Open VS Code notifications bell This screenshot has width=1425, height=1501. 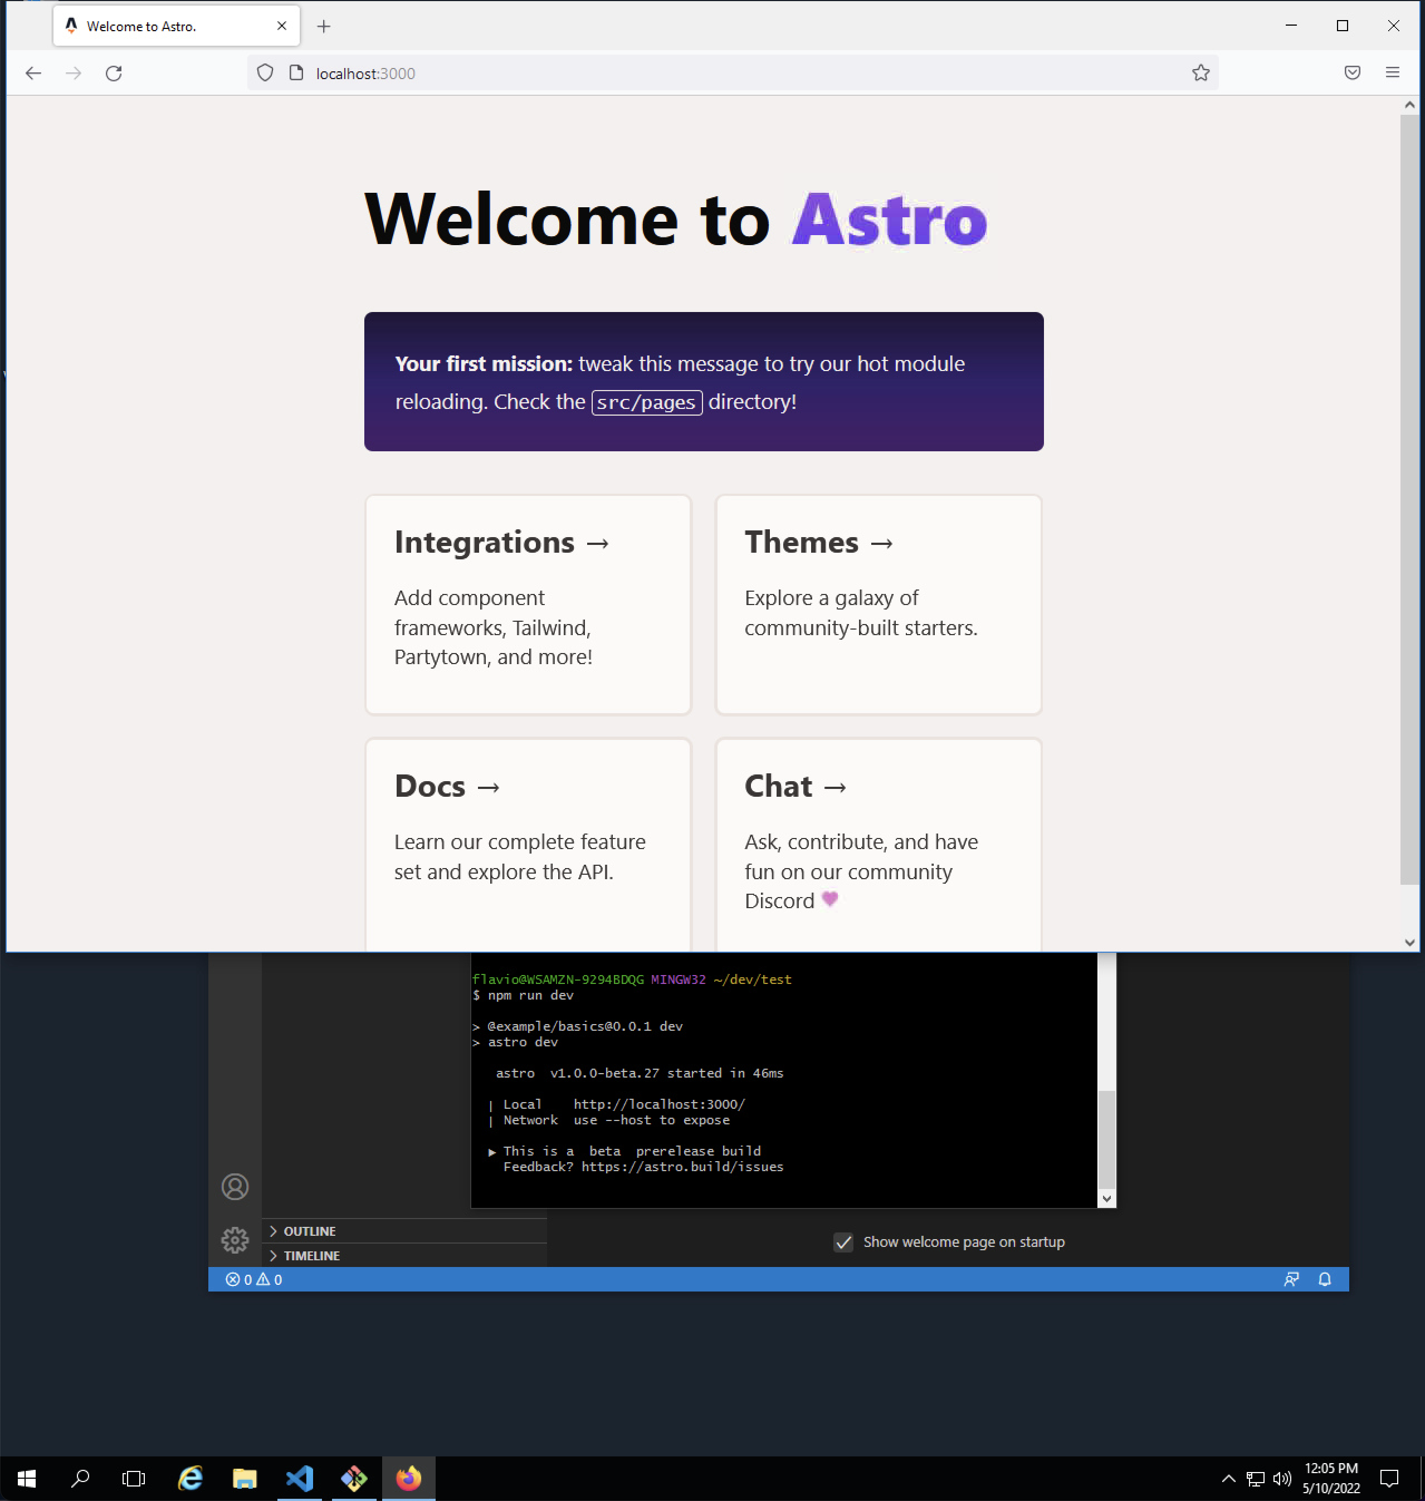point(1324,1279)
